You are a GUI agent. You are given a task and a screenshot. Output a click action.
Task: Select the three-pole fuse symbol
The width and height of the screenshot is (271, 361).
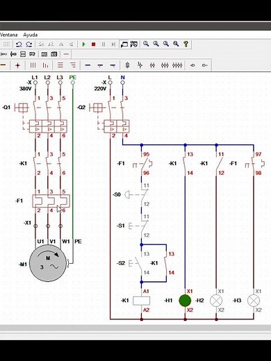pyautogui.click(x=165, y=65)
